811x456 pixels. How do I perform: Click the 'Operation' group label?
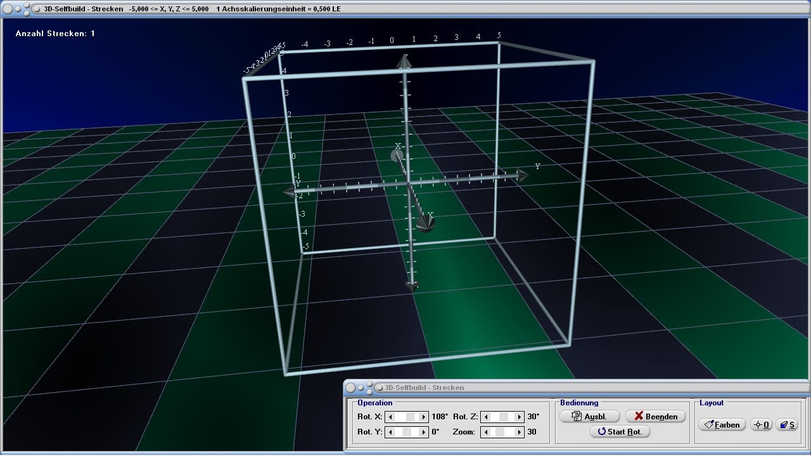(x=375, y=403)
